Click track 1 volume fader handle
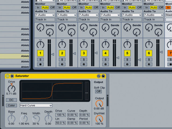This screenshot has width=172, height=129. point(53,54)
